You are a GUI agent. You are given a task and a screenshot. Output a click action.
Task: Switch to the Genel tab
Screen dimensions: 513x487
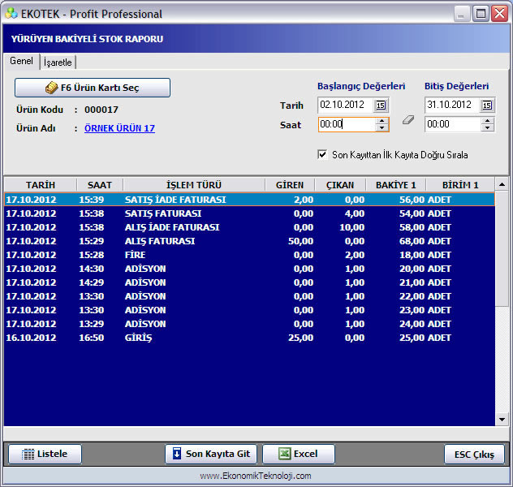pos(22,61)
